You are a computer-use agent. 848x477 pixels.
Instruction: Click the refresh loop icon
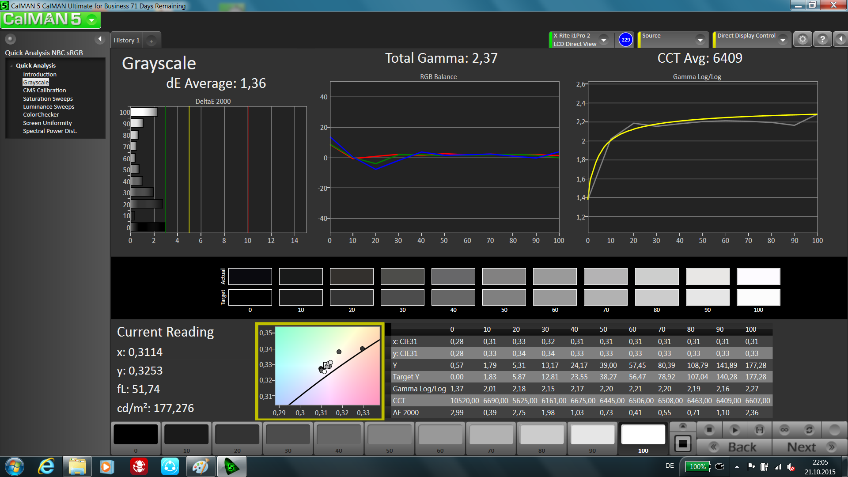click(809, 429)
